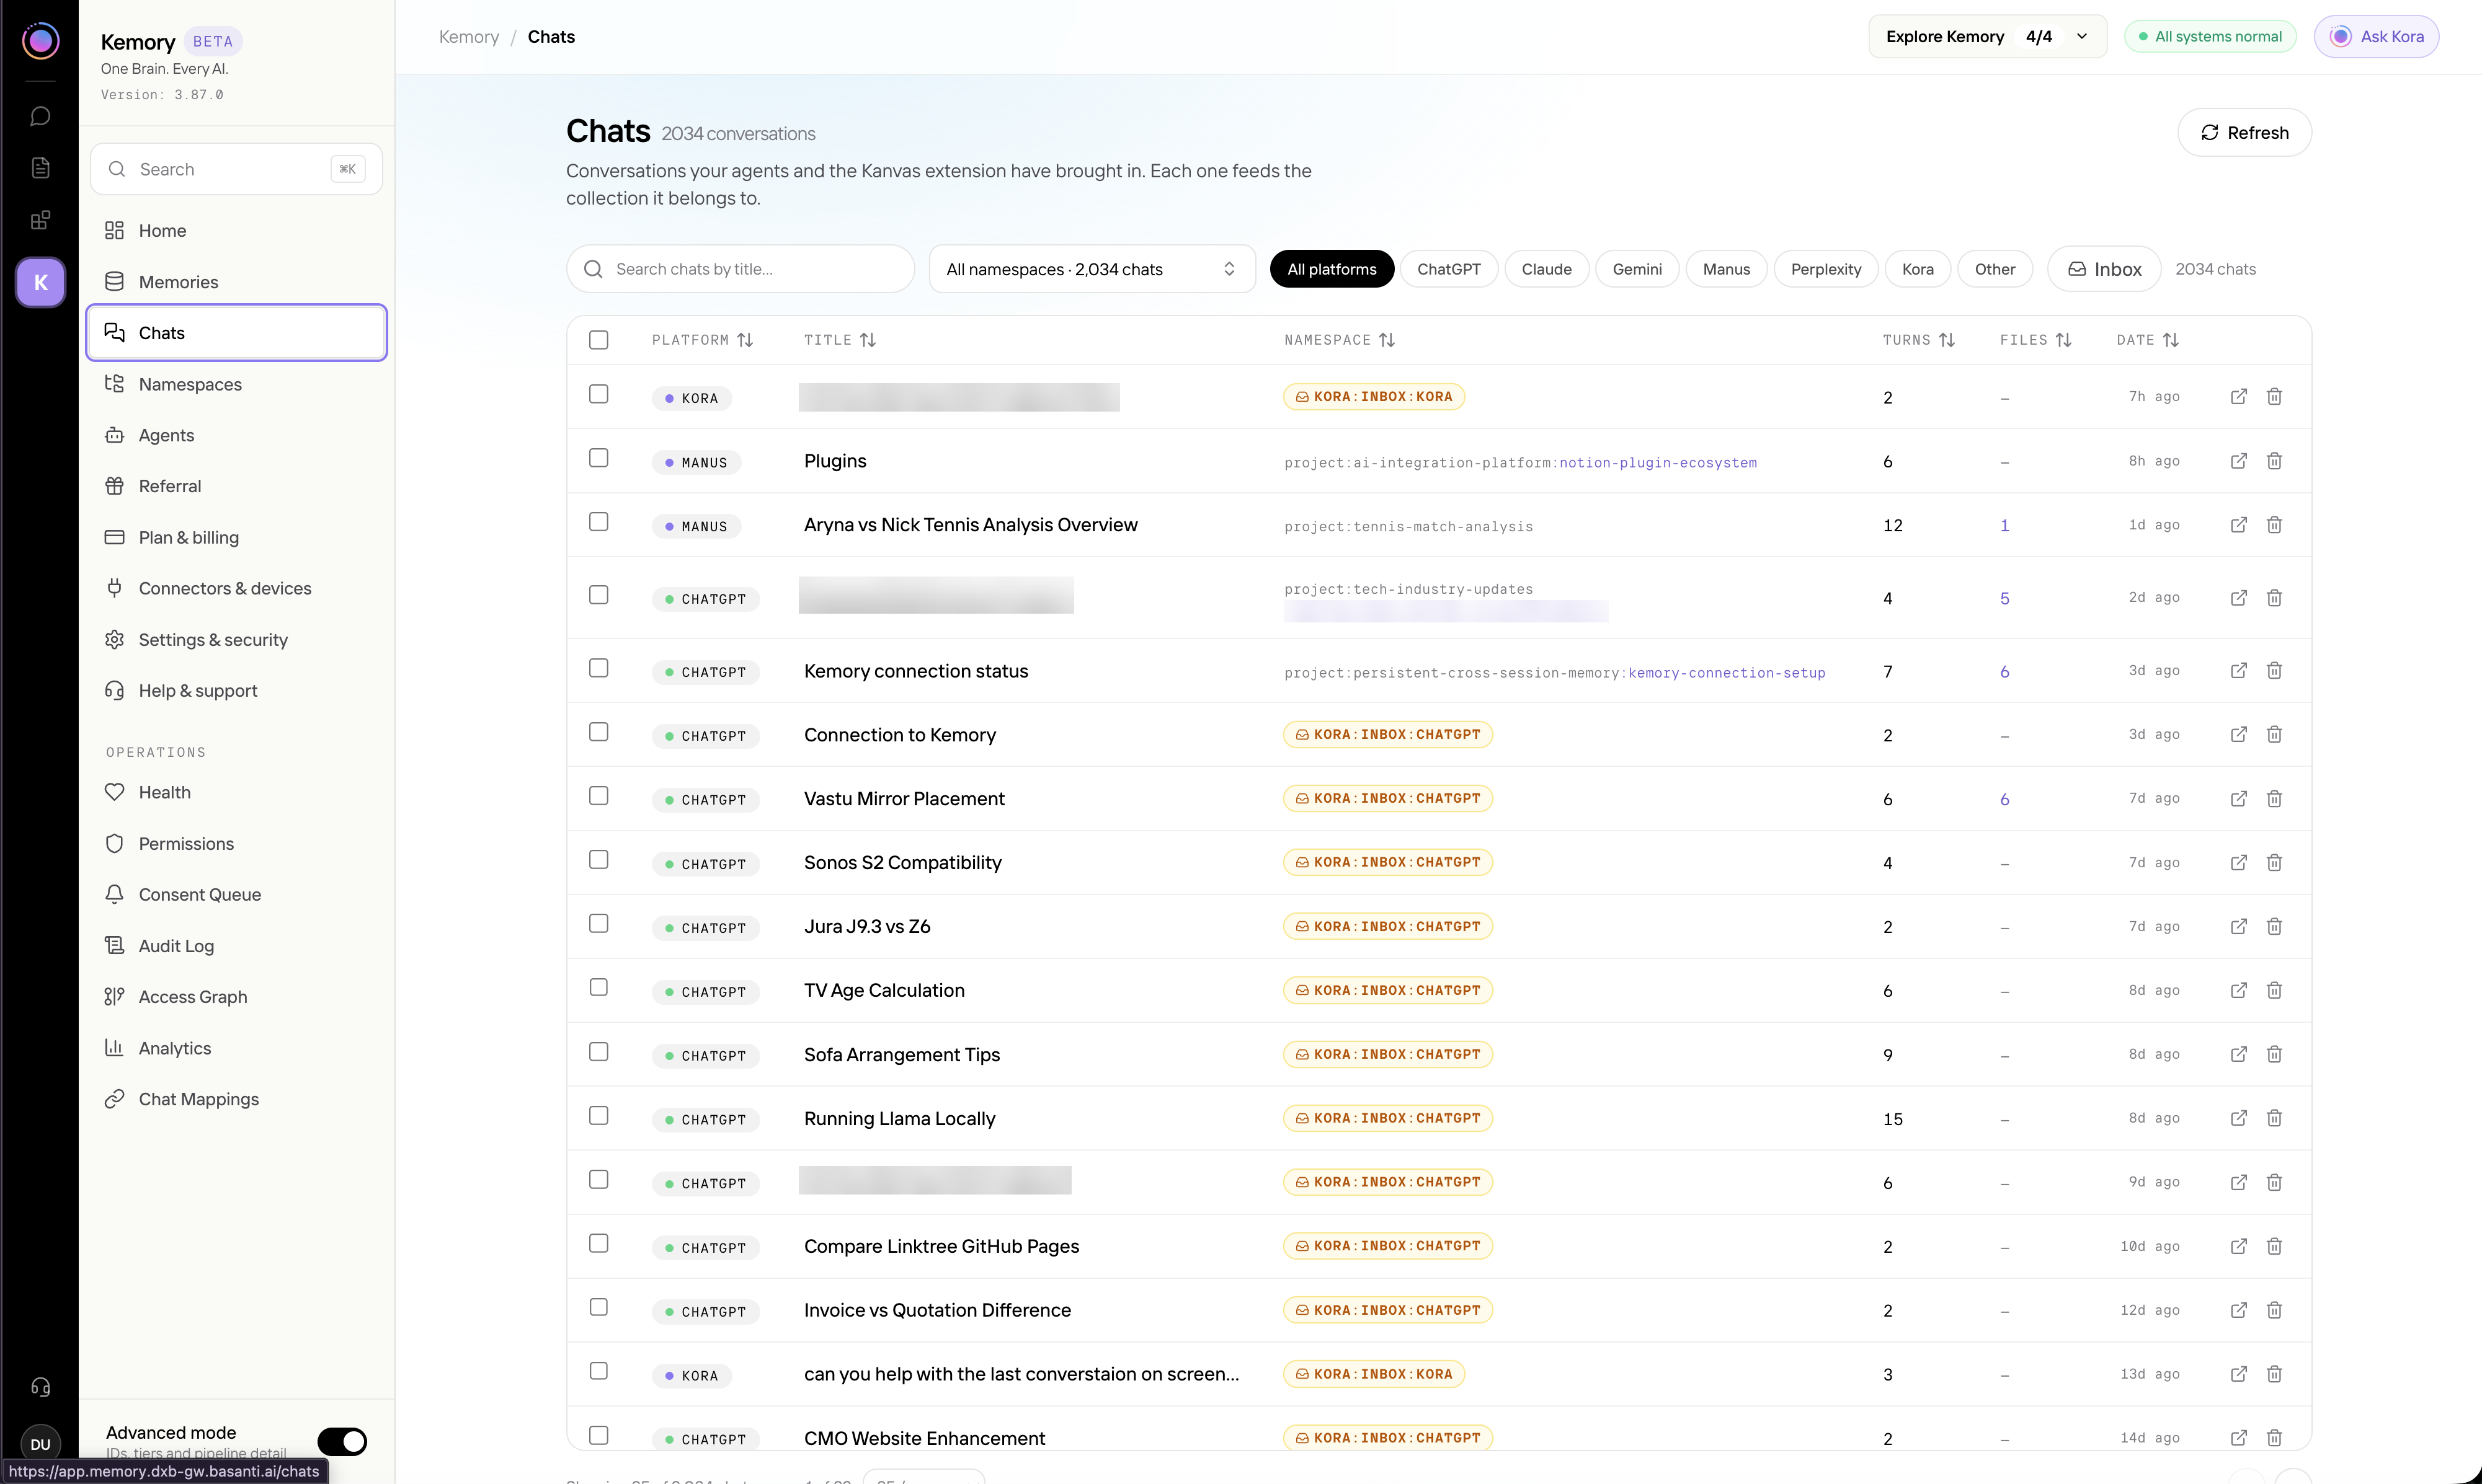Click the Inbox filter button
Viewport: 2482px width, 1484px height.
2104,269
